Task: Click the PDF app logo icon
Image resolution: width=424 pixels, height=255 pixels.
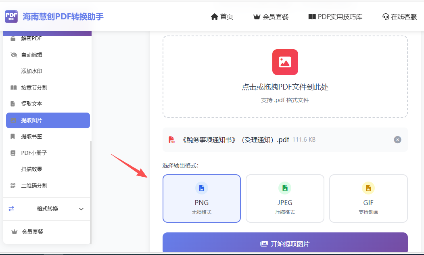Action: pos(11,17)
